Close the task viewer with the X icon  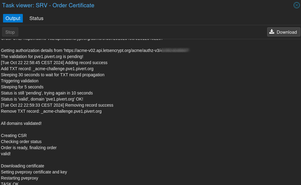(296, 5)
